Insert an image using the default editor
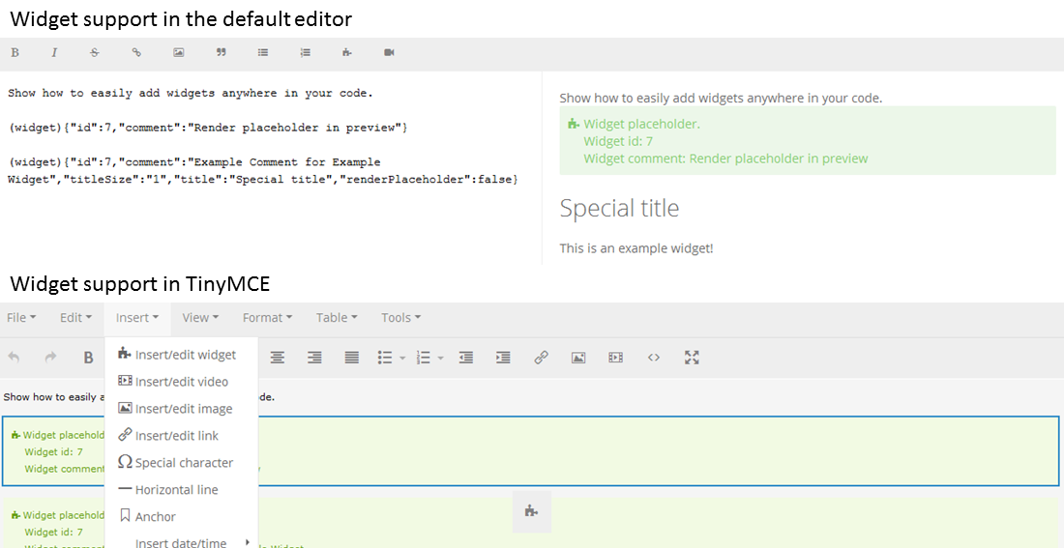 (179, 53)
